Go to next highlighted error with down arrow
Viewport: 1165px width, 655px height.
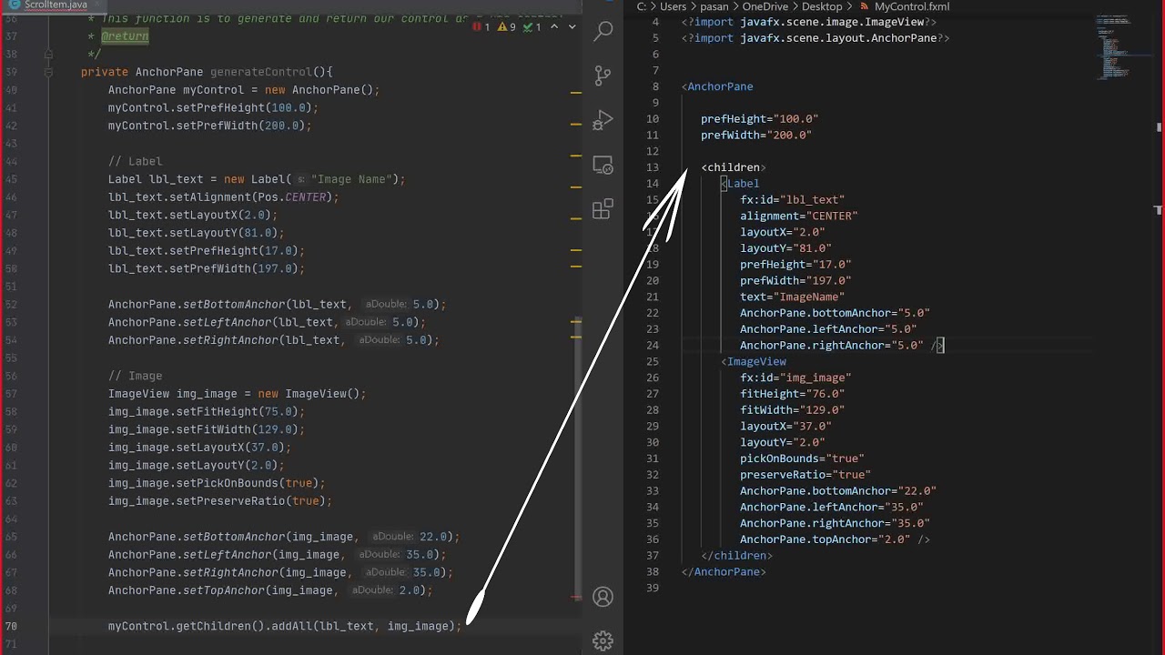(572, 27)
